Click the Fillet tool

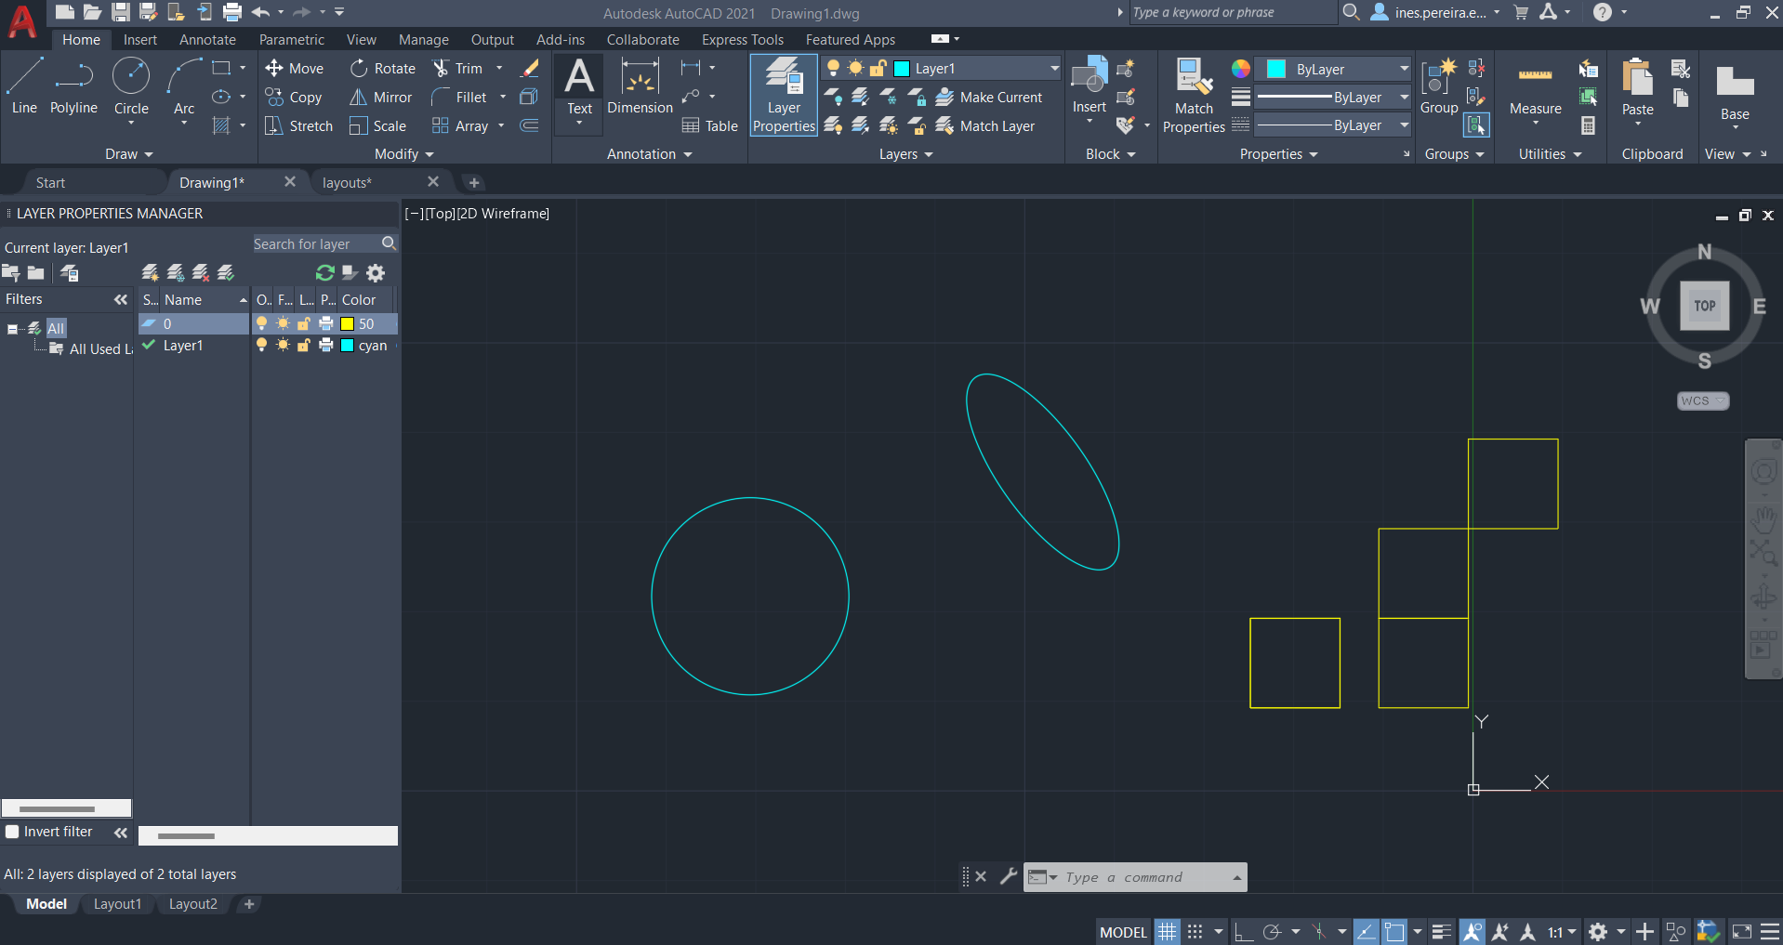coord(459,98)
